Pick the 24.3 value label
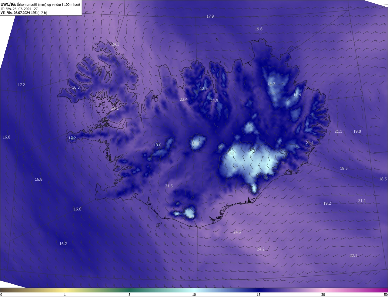 pos(115,44)
